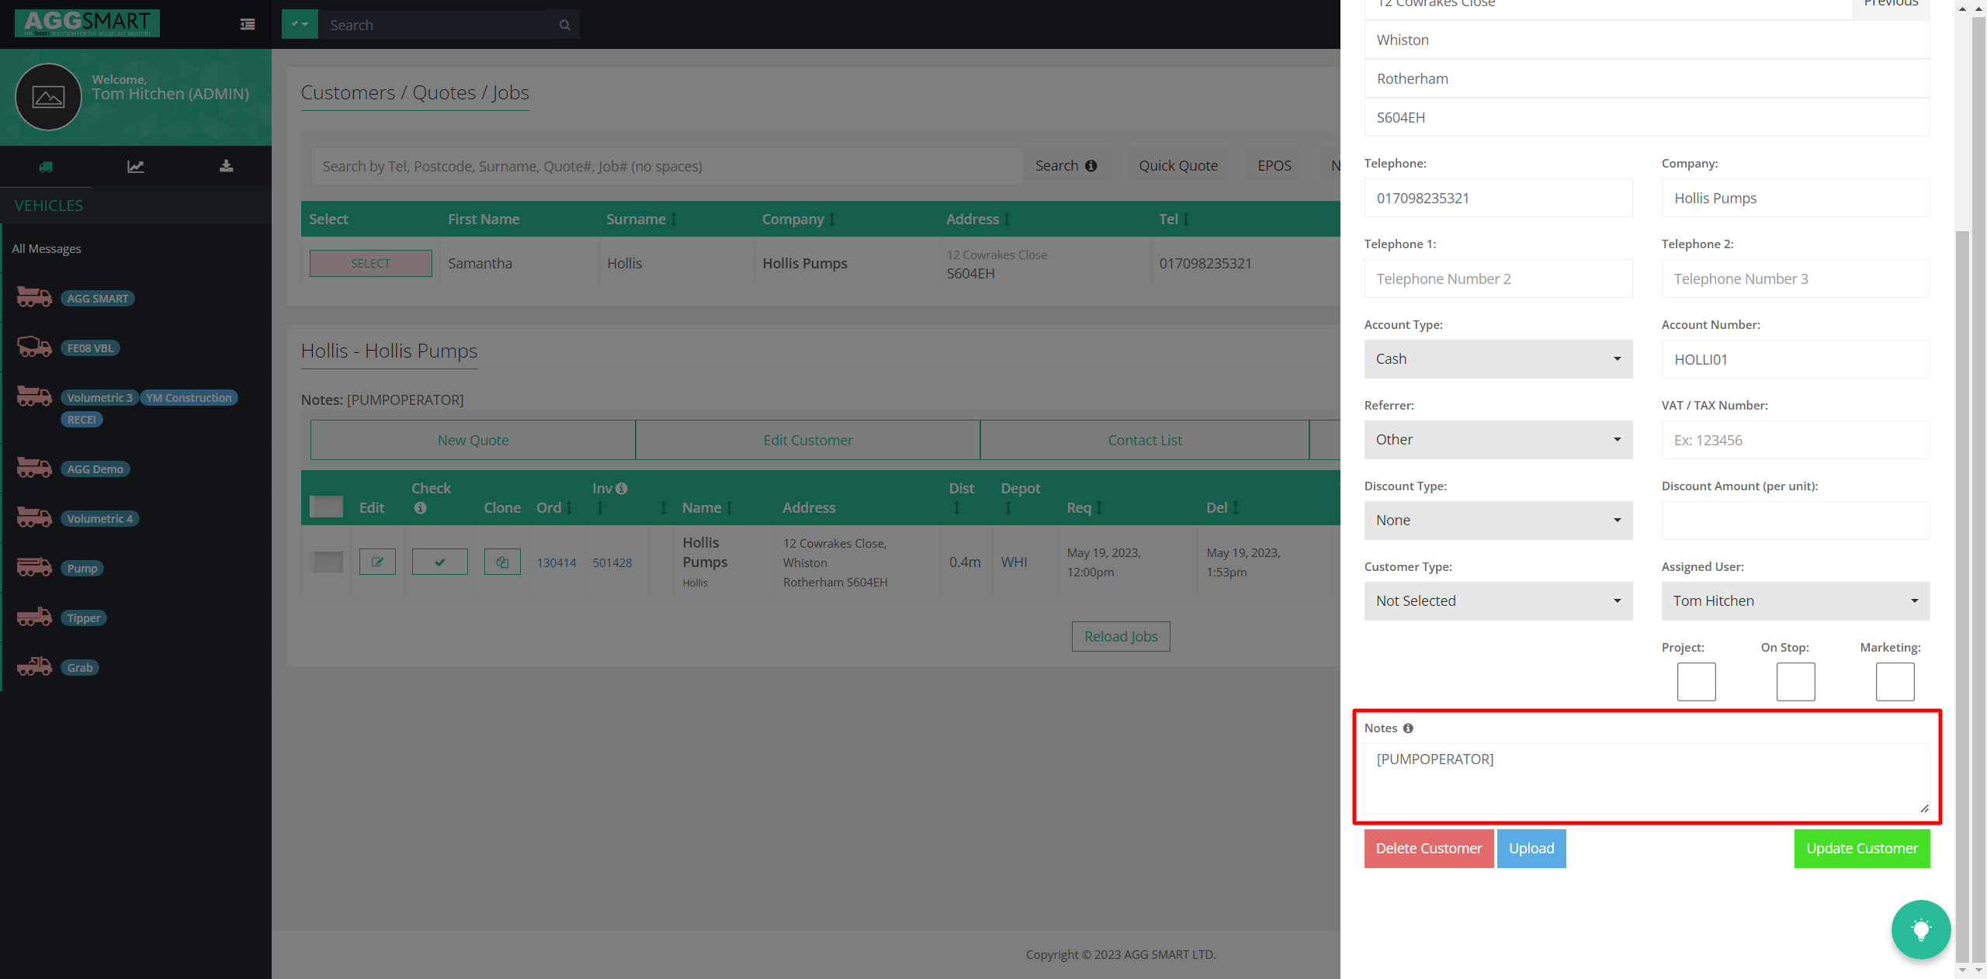Open All Messages in sidebar
This screenshot has height=979, width=1987.
(47, 248)
